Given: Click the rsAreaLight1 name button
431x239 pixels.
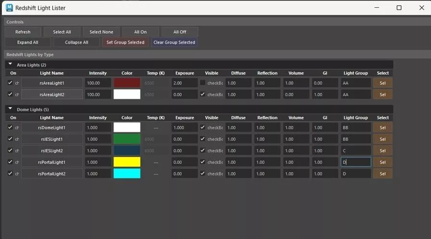Looking at the screenshot, I should [52, 83].
